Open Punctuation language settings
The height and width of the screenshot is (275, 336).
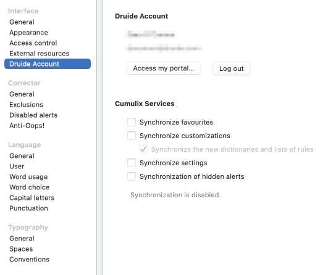point(28,208)
